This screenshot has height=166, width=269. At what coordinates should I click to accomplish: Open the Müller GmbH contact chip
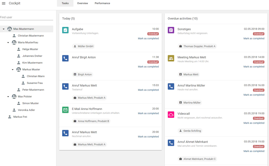(x=84, y=46)
